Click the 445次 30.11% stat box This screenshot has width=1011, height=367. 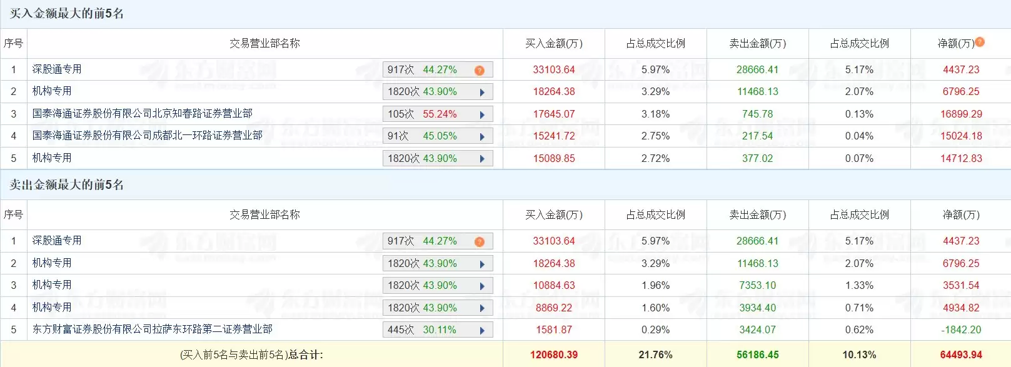pos(438,329)
